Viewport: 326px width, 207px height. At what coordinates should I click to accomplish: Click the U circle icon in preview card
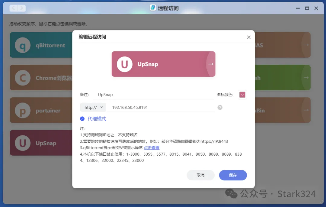(x=125, y=64)
